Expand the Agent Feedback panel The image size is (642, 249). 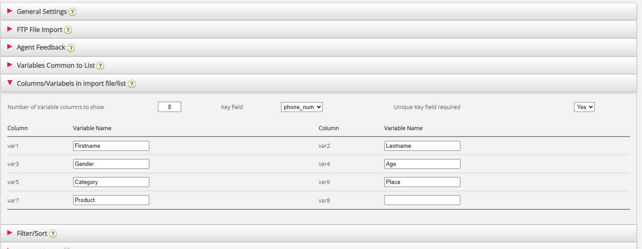pos(41,47)
